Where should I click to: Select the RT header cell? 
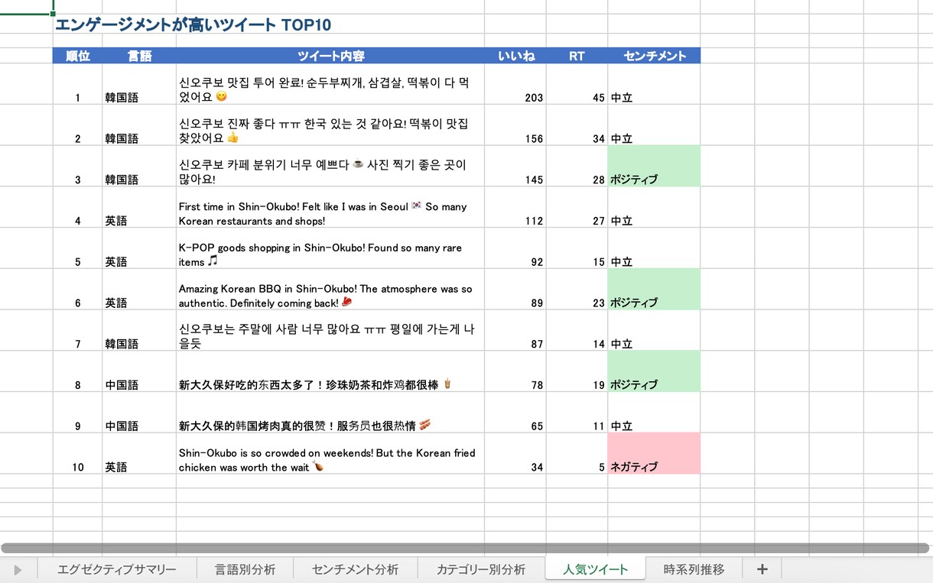coord(577,56)
